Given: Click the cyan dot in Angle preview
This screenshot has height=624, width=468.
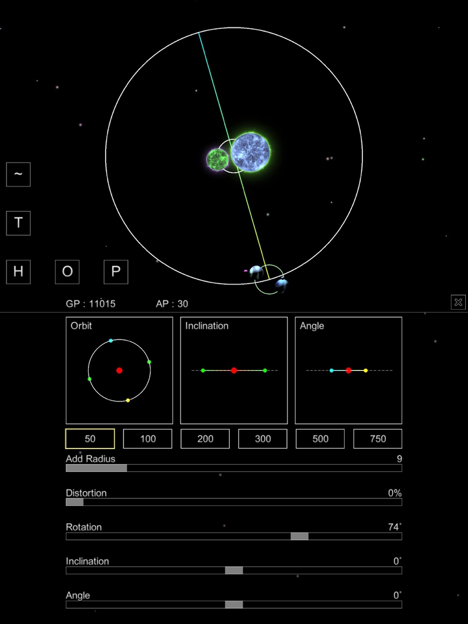Looking at the screenshot, I should (x=331, y=370).
